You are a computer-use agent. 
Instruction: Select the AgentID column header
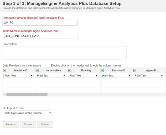click(x=151, y=71)
